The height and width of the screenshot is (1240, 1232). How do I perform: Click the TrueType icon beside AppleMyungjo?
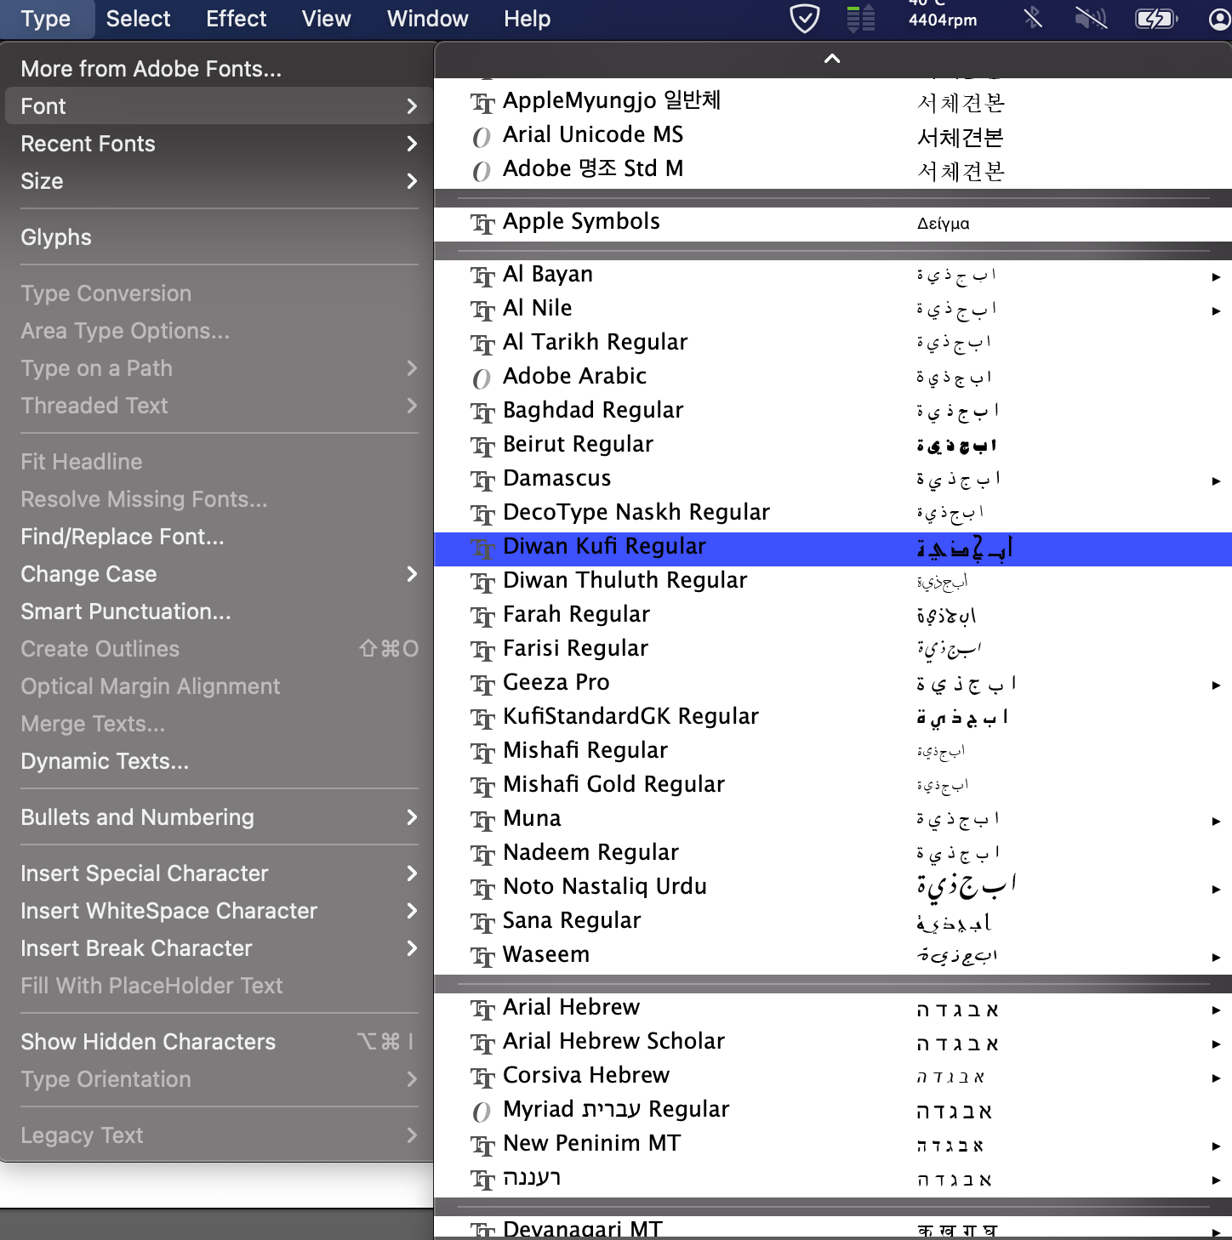click(x=482, y=103)
